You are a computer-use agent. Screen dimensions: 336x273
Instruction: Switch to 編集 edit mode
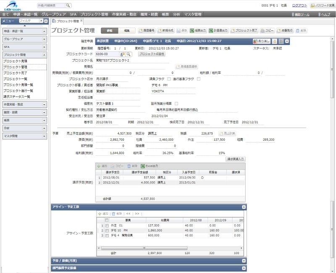pyautogui.click(x=127, y=31)
